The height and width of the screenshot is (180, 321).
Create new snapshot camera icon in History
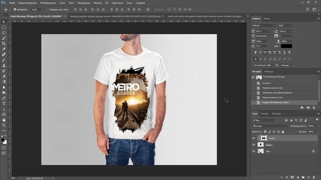pyautogui.click(x=308, y=107)
